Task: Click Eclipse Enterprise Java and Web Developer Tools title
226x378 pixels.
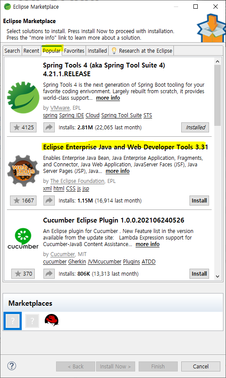Action: pos(126,147)
